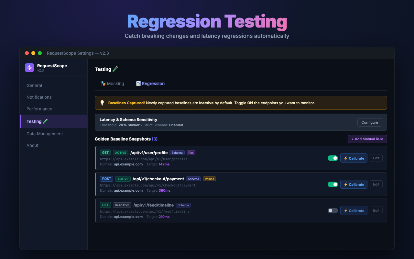Enable the /api/v1/feed/timeline baseline toggle
The width and height of the screenshot is (414, 259).
click(333, 211)
